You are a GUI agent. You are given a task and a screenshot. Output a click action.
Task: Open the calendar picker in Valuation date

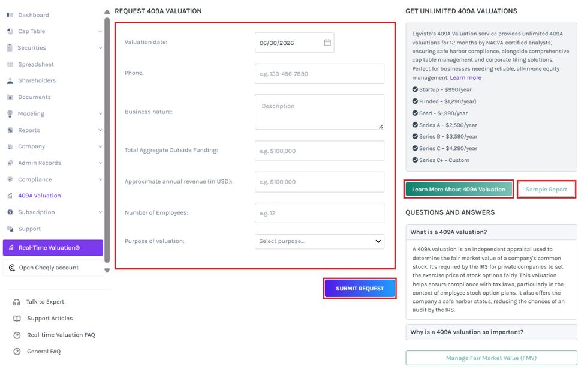(x=327, y=43)
